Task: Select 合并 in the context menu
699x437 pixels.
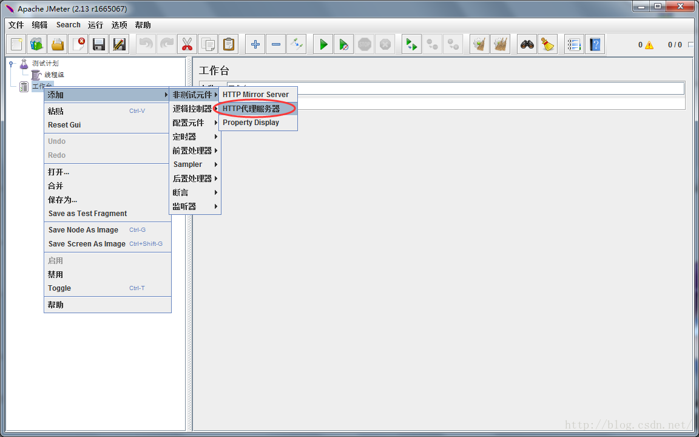Action: point(107,186)
